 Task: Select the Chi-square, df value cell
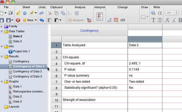pos(145,64)
